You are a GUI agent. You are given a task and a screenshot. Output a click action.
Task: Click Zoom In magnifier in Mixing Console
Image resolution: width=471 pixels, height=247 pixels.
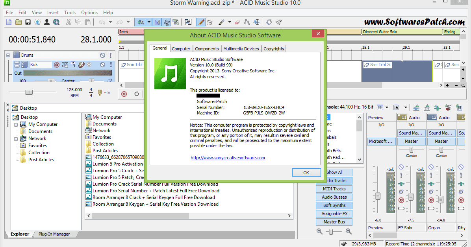(349, 231)
